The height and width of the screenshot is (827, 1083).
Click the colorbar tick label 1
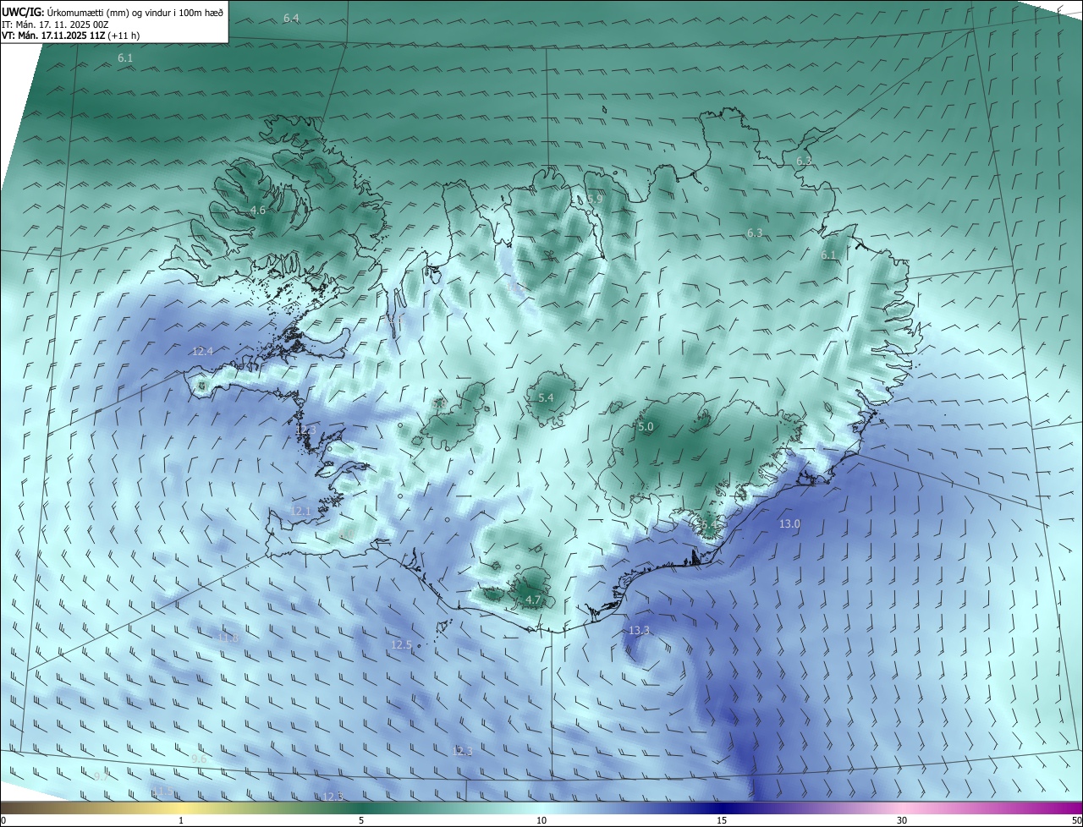pos(181,820)
